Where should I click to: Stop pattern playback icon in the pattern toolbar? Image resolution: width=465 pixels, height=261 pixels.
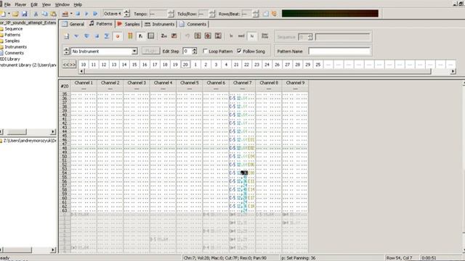(x=97, y=36)
